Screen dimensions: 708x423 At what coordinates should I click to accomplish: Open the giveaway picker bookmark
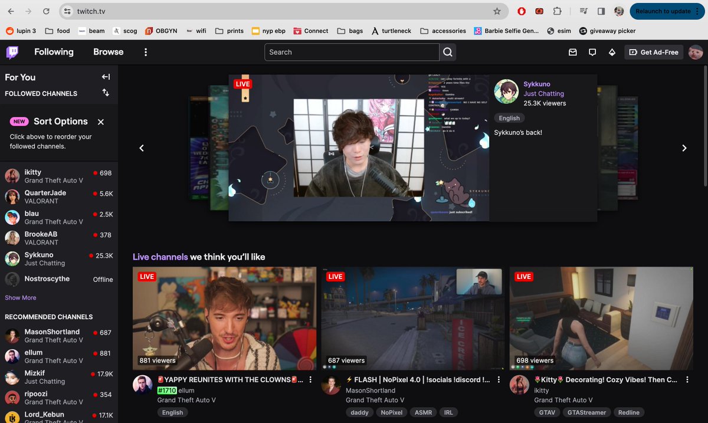tap(608, 31)
